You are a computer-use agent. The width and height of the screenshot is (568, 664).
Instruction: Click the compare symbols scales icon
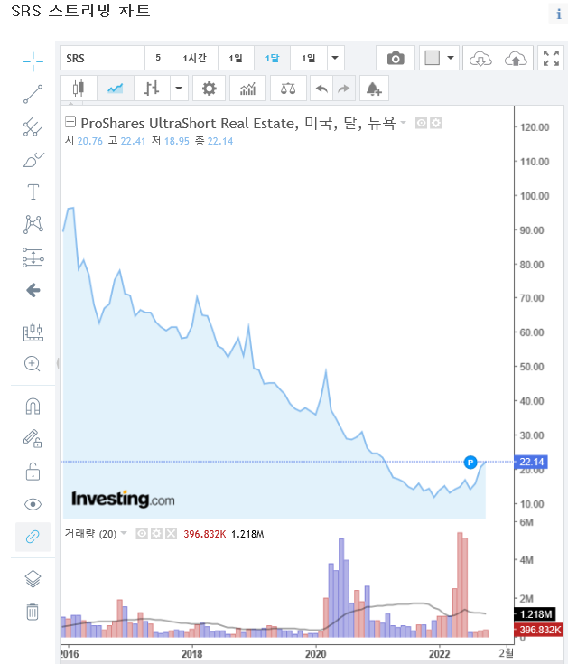pyautogui.click(x=288, y=89)
